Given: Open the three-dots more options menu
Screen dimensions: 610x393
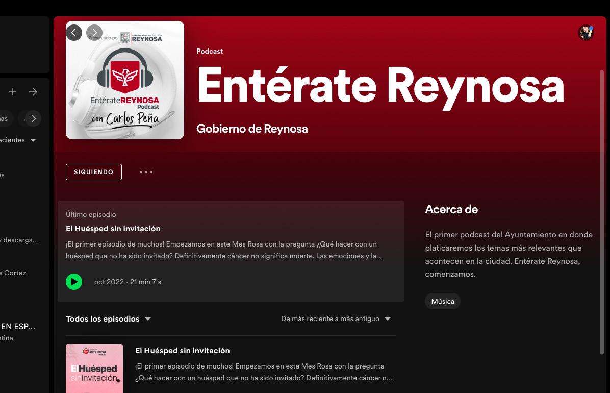Looking at the screenshot, I should pos(146,172).
